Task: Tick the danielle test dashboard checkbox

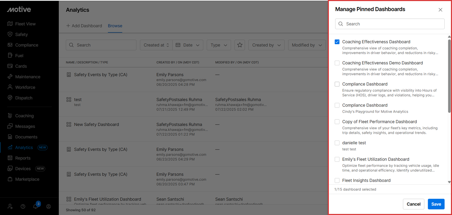Action: [337, 143]
